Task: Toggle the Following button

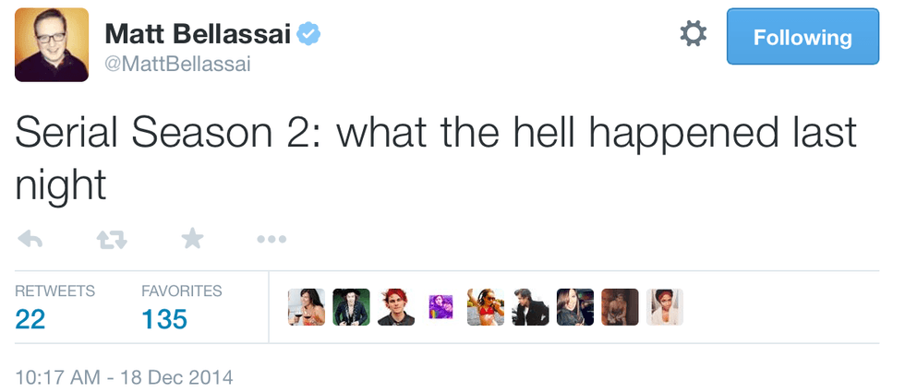Action: pyautogui.click(x=802, y=37)
